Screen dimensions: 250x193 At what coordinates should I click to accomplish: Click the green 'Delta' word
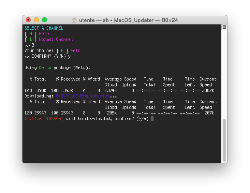45,68
